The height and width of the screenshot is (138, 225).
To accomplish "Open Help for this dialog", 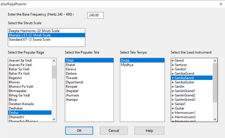I will coord(149,130).
